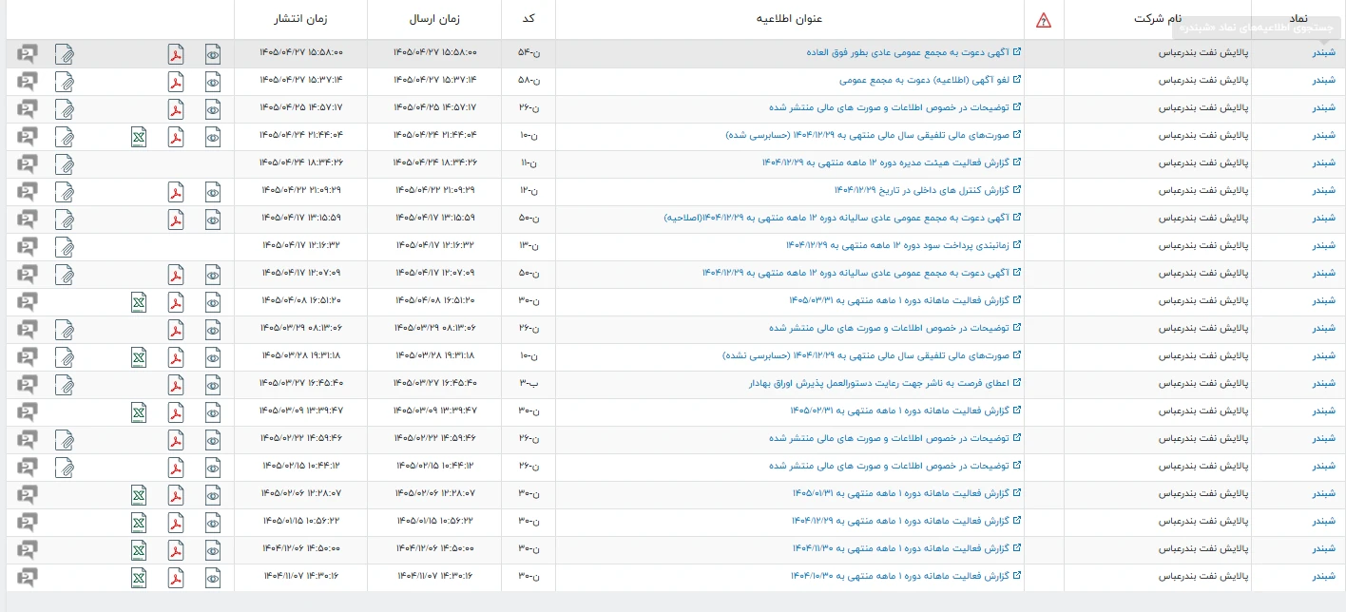Click the کد column header
The image size is (1346, 612).
pos(529,20)
